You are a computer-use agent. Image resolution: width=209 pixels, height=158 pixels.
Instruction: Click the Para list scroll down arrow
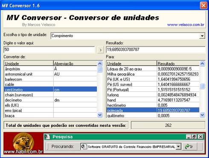202,115
